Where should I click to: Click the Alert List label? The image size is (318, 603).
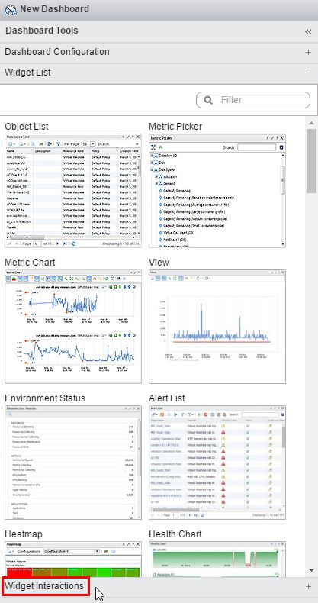[167, 398]
